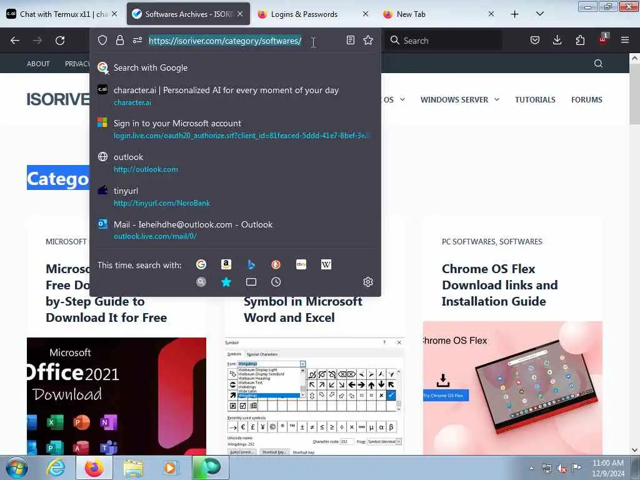This screenshot has height=480, width=640.
Task: Bookmark this page with the star
Action: pos(368,40)
